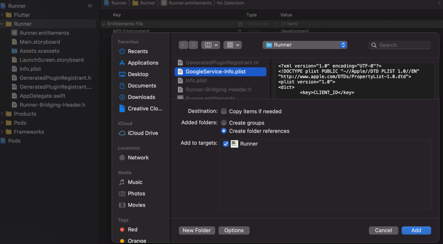
Task: Open the Downloads folder in Favorites
Action: (141, 97)
